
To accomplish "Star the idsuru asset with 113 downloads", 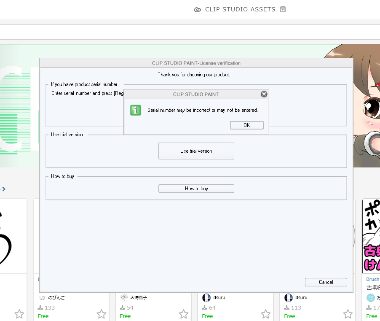I will [x=348, y=314].
